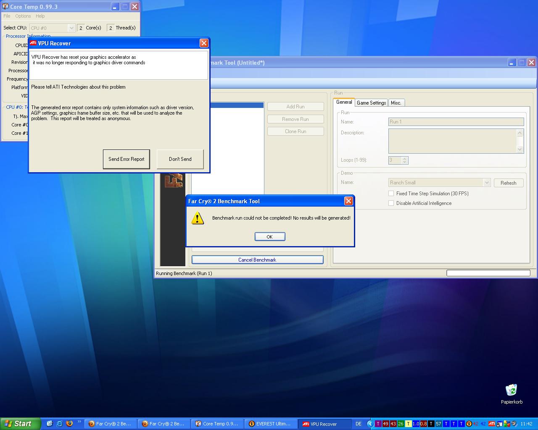The width and height of the screenshot is (538, 430).
Task: Click Clone Run button
Action: (x=295, y=131)
